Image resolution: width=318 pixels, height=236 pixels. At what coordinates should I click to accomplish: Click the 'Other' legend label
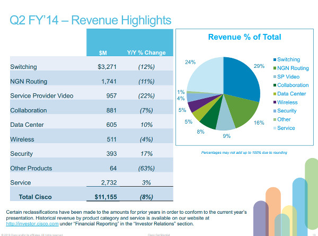click(x=284, y=119)
